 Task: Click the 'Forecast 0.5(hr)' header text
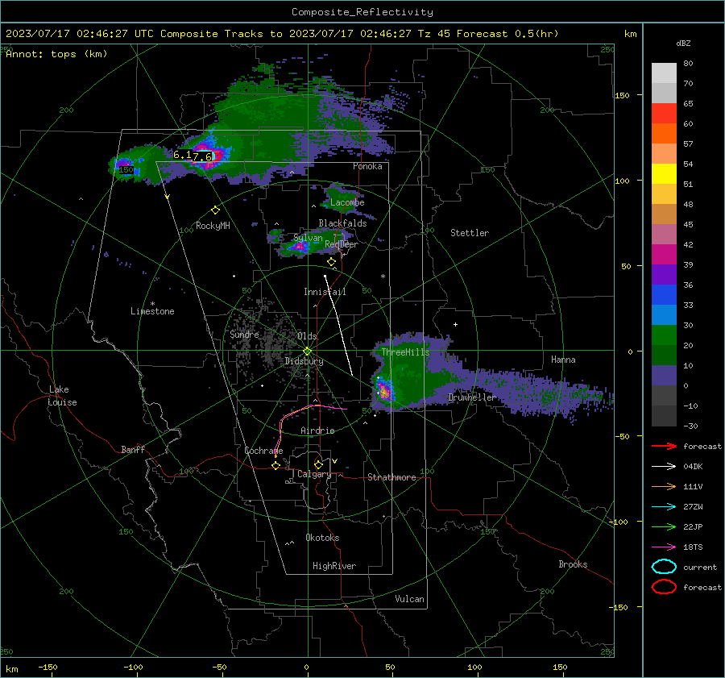[507, 34]
